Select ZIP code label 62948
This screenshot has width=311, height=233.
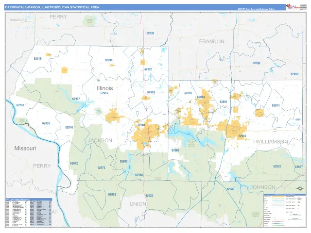(x=201, y=97)
